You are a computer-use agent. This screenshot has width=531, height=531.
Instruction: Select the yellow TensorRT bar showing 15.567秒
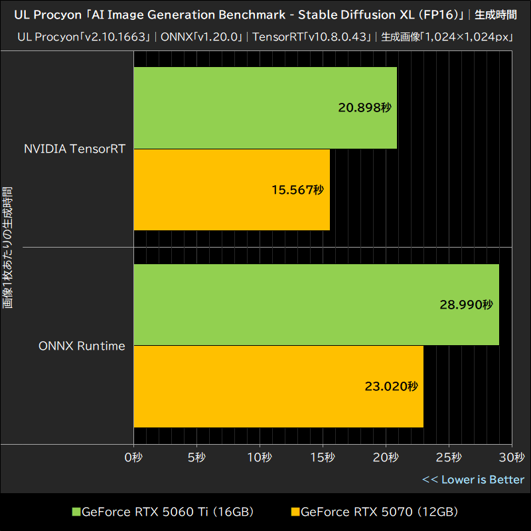(232, 190)
